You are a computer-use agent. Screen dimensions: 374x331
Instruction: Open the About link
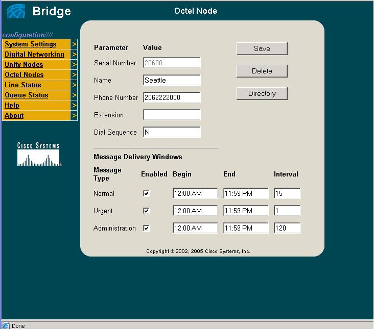(x=14, y=116)
